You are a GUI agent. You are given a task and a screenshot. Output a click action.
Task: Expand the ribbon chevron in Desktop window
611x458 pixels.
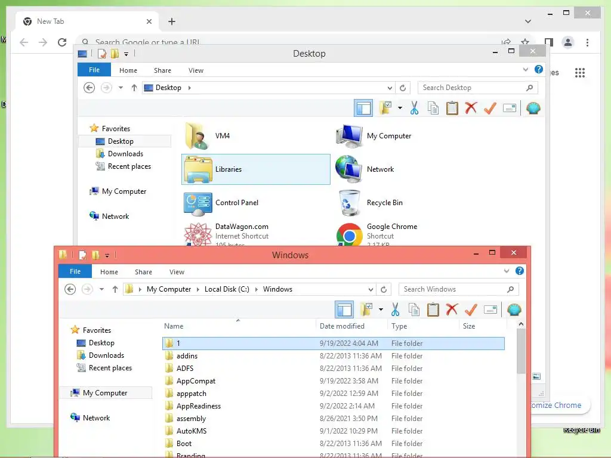pos(525,70)
